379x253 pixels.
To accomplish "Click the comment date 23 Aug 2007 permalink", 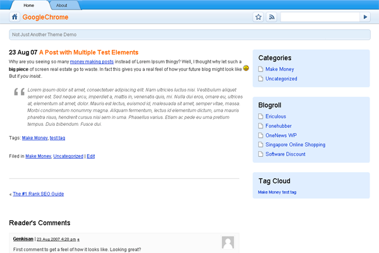I will click(x=56, y=239).
